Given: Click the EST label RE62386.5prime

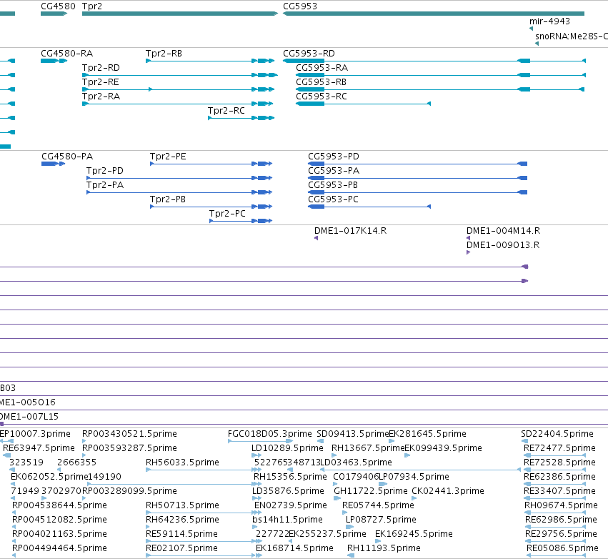Looking at the screenshot, I should [559, 477].
